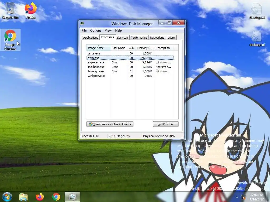Switch to the Performance tab
The image size is (270, 202).
[x=139, y=38]
